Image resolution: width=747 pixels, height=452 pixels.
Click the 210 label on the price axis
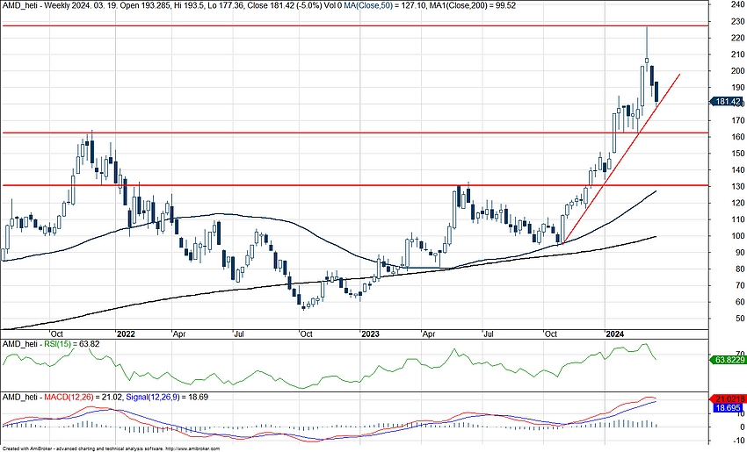739,54
